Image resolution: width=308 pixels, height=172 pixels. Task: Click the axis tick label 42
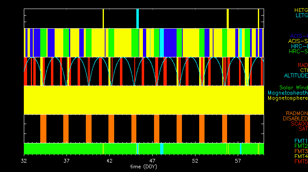click(x=110, y=161)
